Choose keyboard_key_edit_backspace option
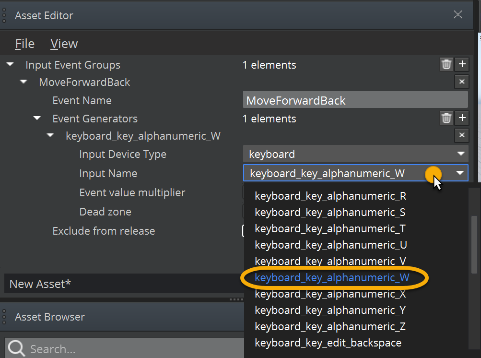The height and width of the screenshot is (358, 481). point(328,343)
